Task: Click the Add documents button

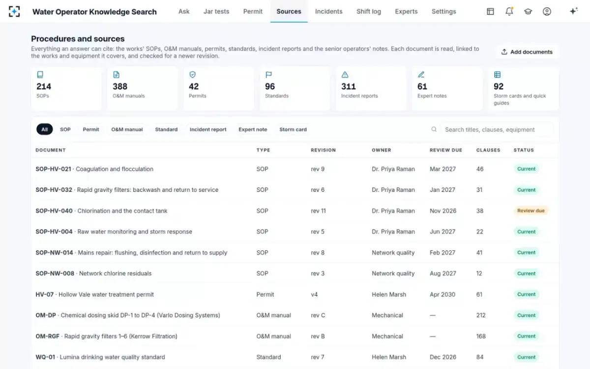Action: (x=527, y=52)
